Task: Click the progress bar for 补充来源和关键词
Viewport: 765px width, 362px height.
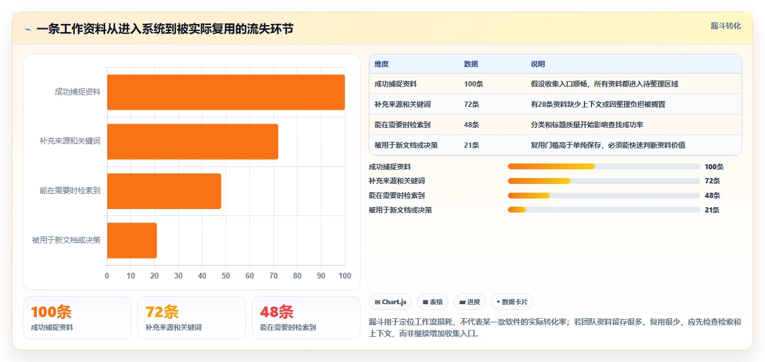Action: click(x=604, y=181)
